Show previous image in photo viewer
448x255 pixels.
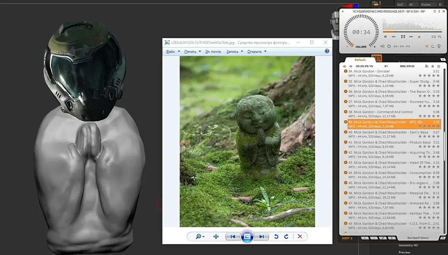[x=233, y=236]
